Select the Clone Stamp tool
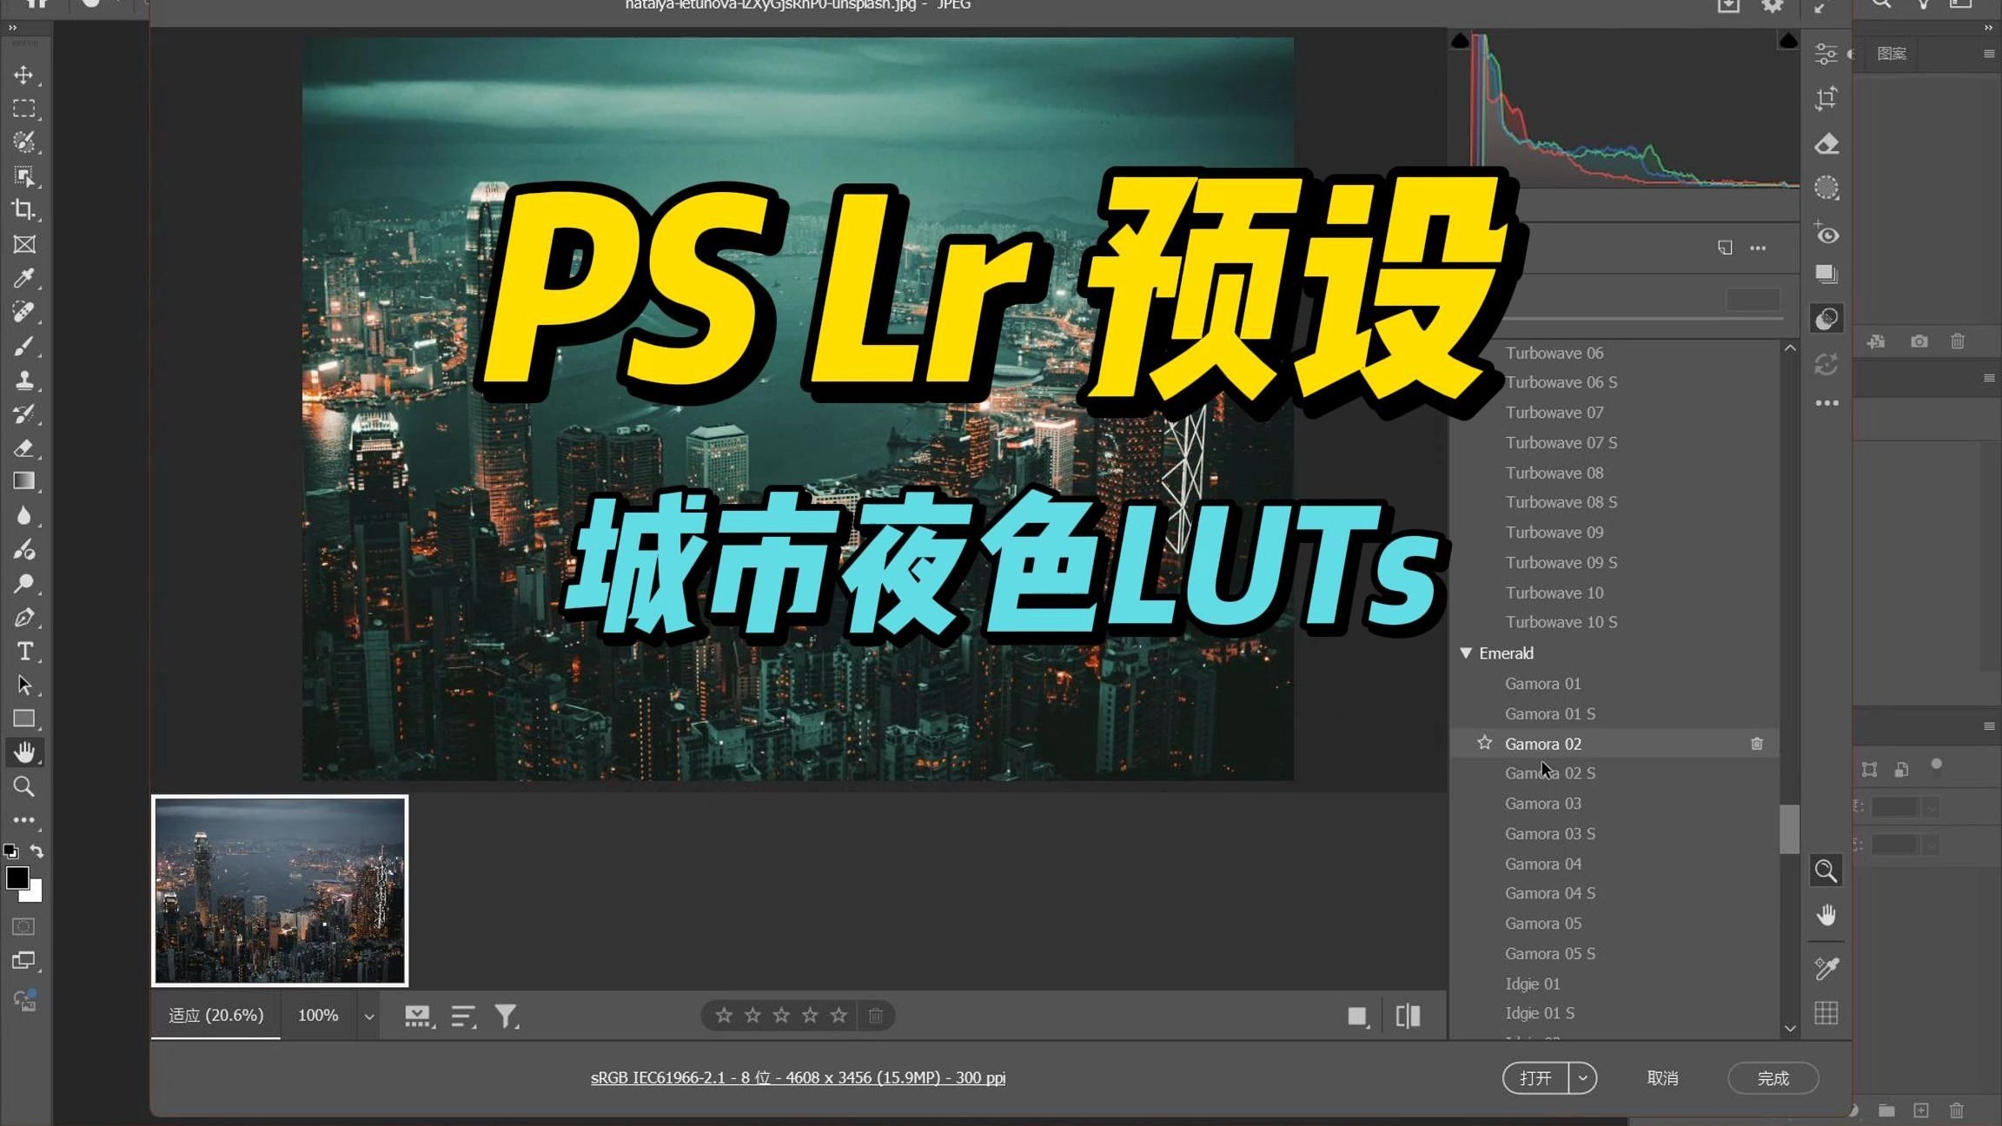Viewport: 2002px width, 1126px height. 23,380
